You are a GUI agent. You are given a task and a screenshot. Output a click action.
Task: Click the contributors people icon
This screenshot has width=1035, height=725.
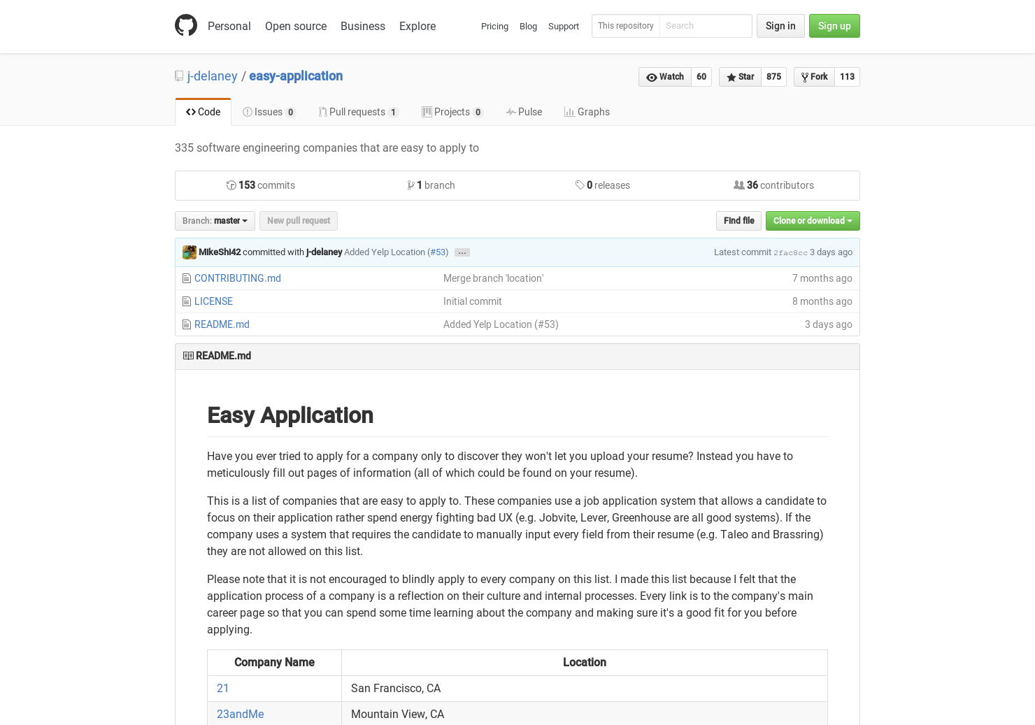pos(738,185)
